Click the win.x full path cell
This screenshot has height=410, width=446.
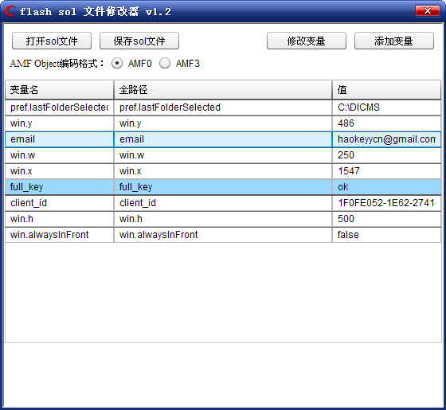coord(223,171)
